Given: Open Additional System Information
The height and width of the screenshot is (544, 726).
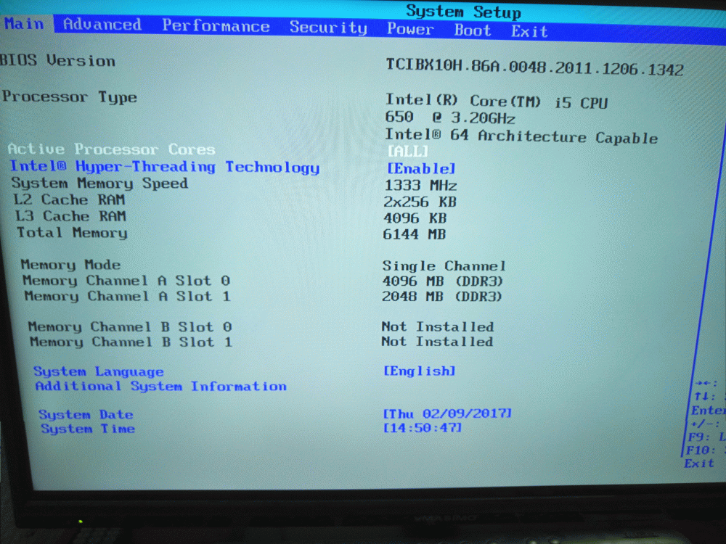Looking at the screenshot, I should (x=161, y=387).
